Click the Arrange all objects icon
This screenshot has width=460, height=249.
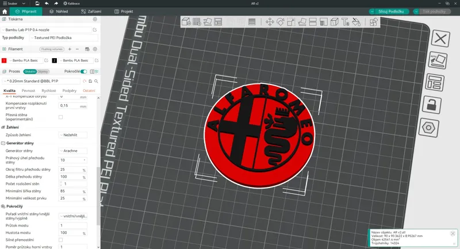tap(218, 22)
